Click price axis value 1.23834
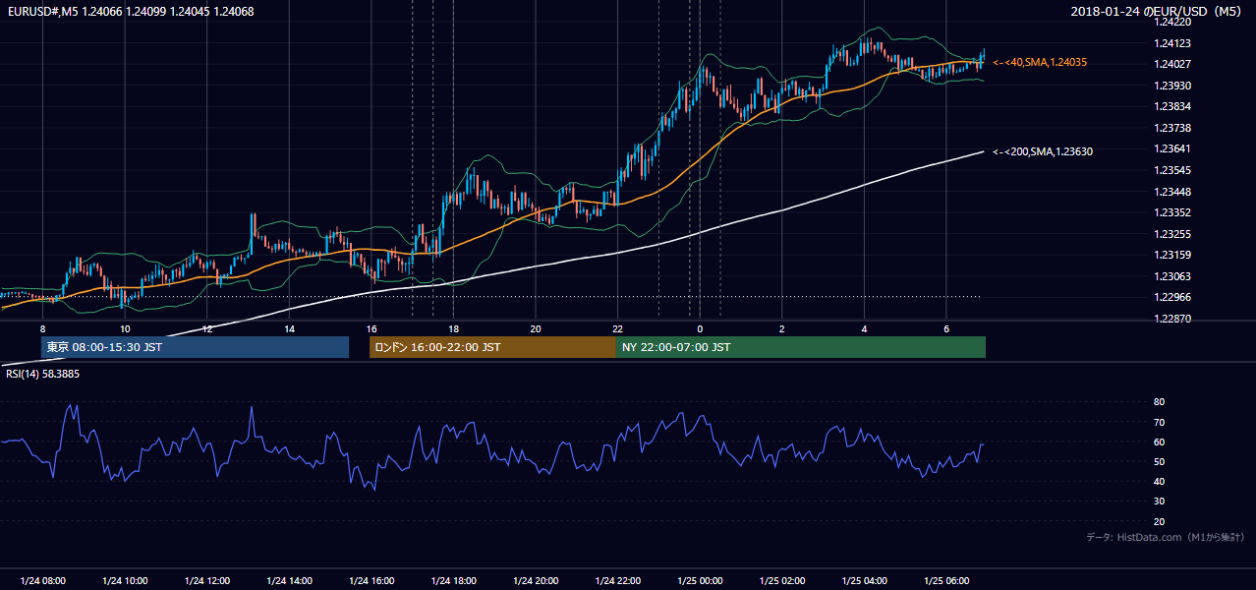1256x590 pixels. pyautogui.click(x=1172, y=106)
